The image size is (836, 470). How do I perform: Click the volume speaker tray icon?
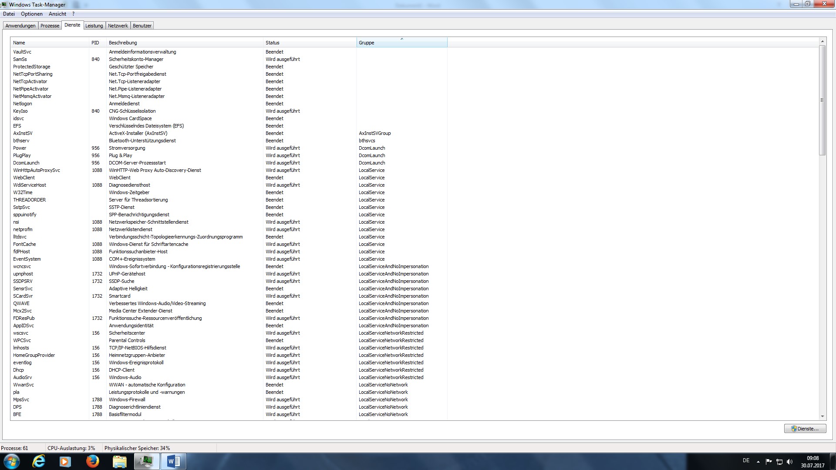[x=790, y=462]
